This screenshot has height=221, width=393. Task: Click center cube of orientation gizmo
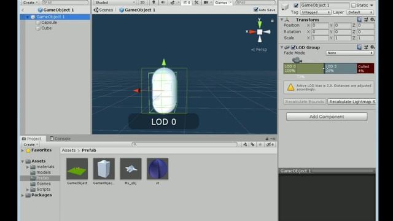(x=260, y=32)
